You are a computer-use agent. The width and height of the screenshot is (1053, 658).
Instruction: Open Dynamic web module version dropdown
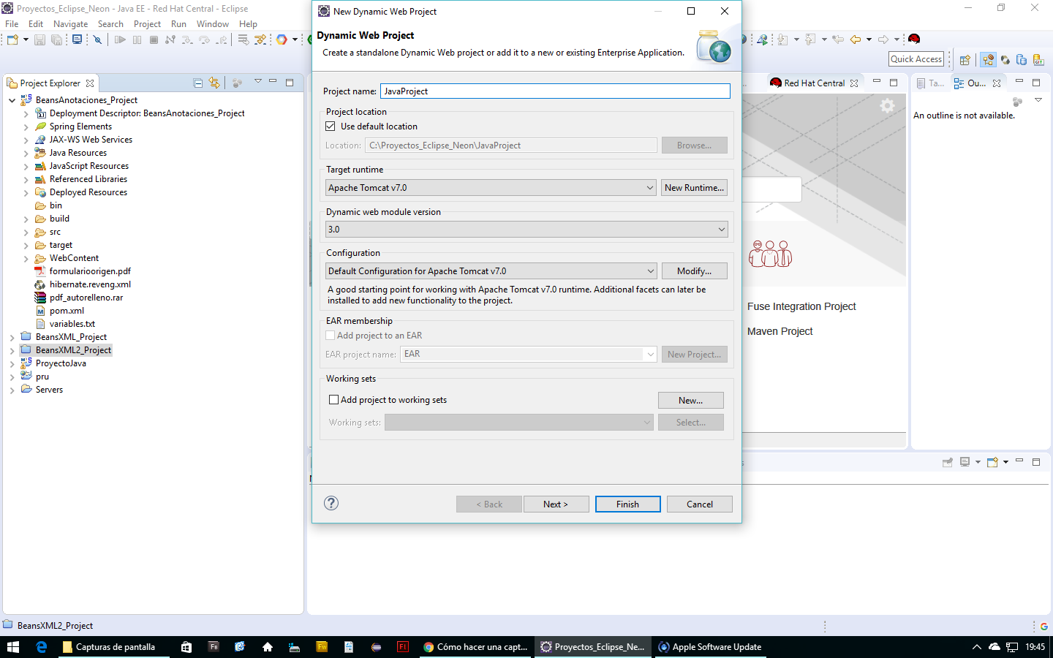(526, 230)
